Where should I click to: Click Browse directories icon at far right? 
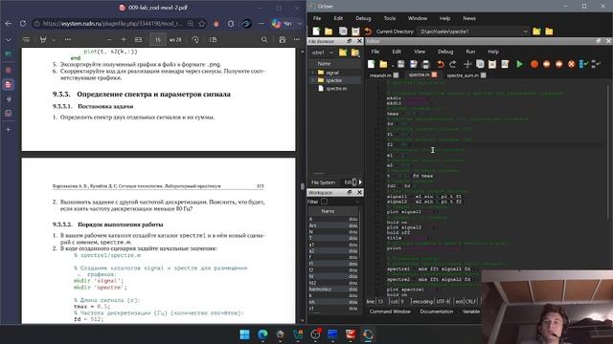point(549,32)
